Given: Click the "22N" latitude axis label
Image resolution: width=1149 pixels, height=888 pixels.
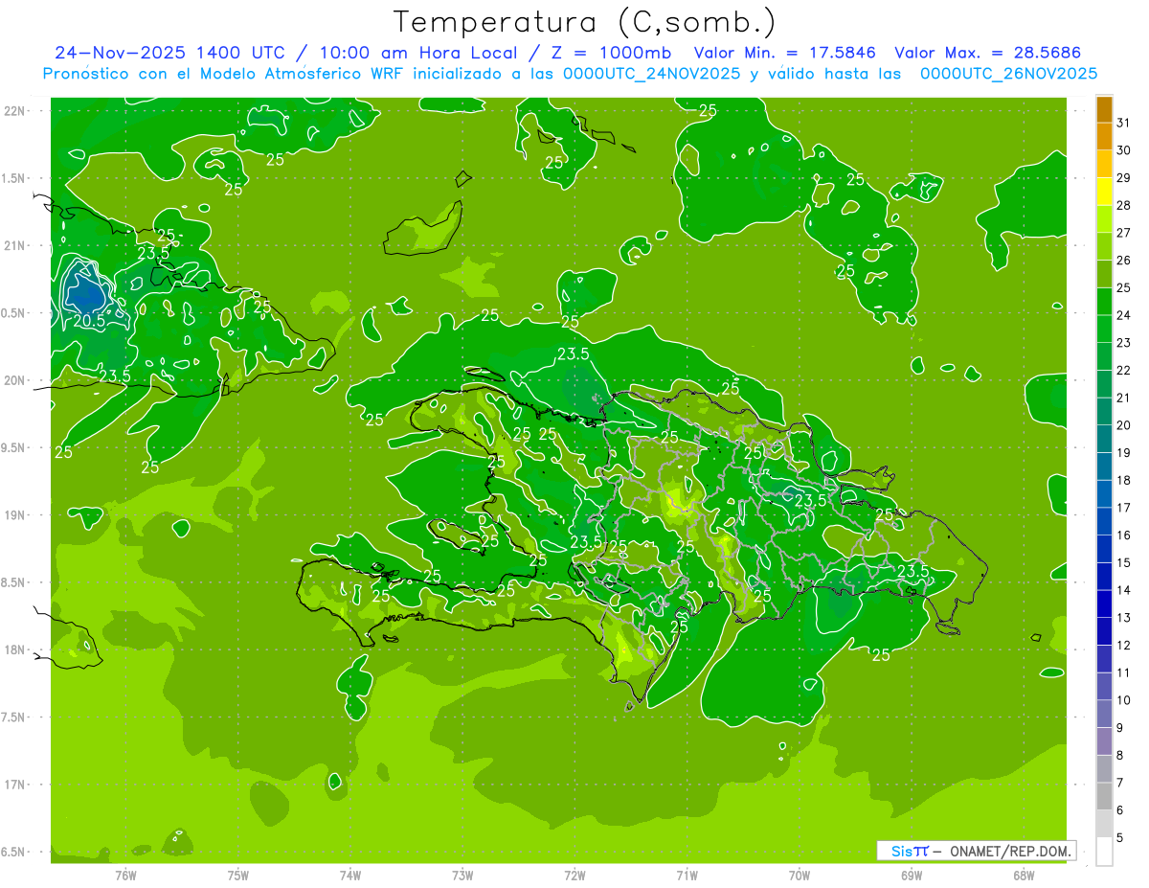Looking at the screenshot, I should pos(14,111).
